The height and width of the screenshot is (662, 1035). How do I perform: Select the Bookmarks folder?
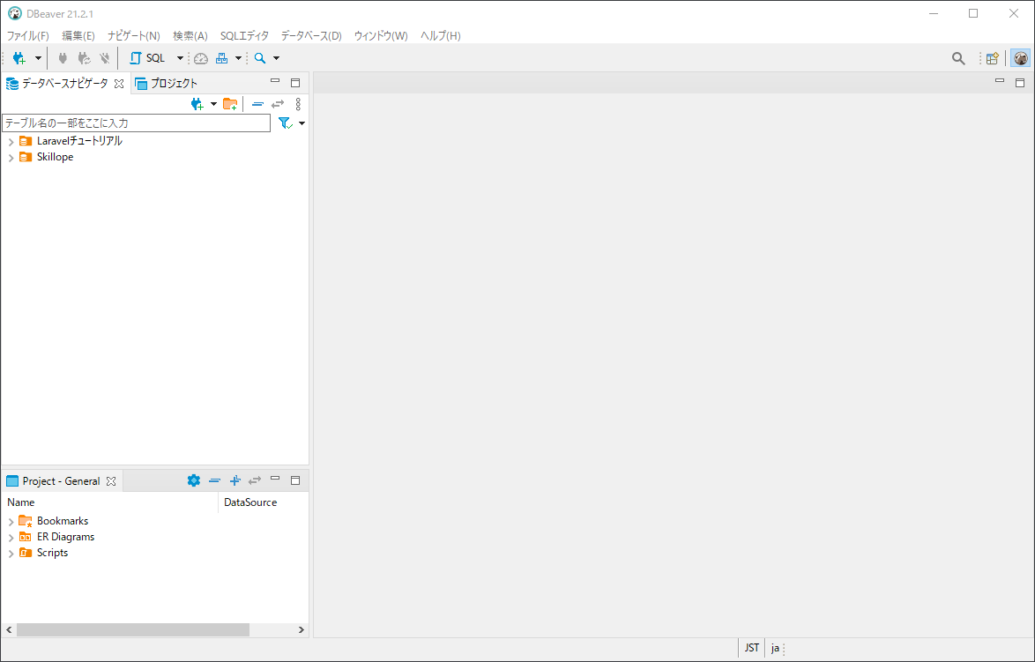point(62,521)
